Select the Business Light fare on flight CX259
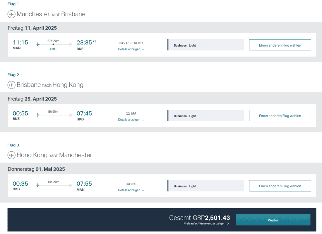322x234 pixels. pos(206,186)
